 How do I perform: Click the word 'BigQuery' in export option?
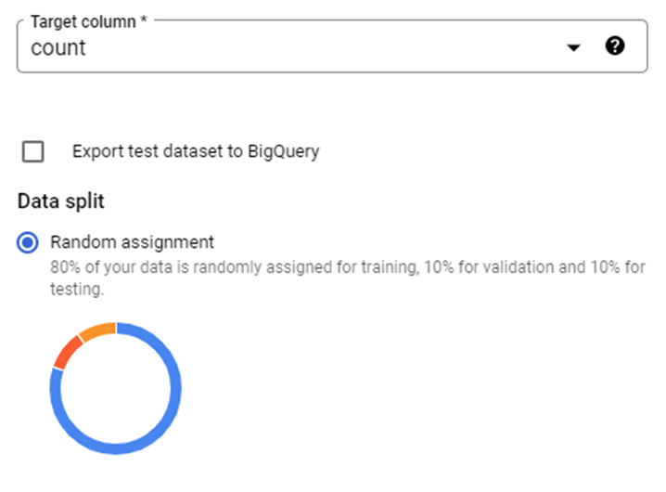pos(283,151)
